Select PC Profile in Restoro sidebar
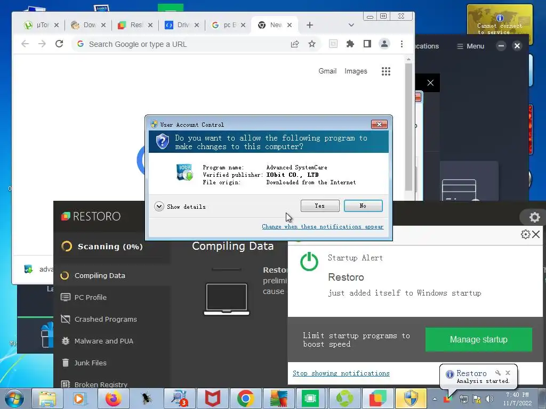The width and height of the screenshot is (546, 409). 91,297
